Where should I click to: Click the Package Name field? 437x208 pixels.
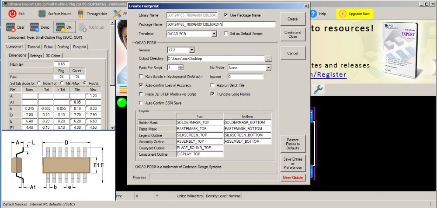221,24
